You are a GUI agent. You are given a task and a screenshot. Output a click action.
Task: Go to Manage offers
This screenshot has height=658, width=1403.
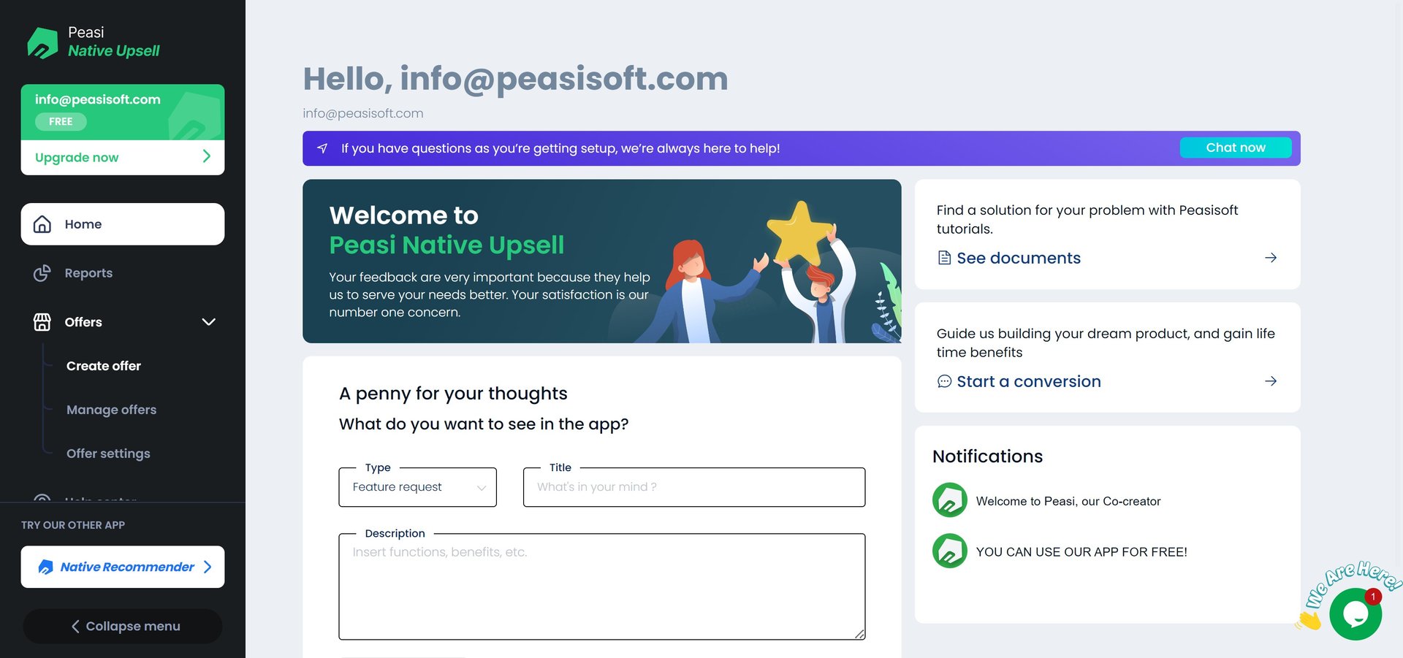[x=112, y=410]
